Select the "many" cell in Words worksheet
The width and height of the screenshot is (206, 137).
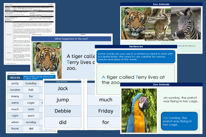point(15,96)
